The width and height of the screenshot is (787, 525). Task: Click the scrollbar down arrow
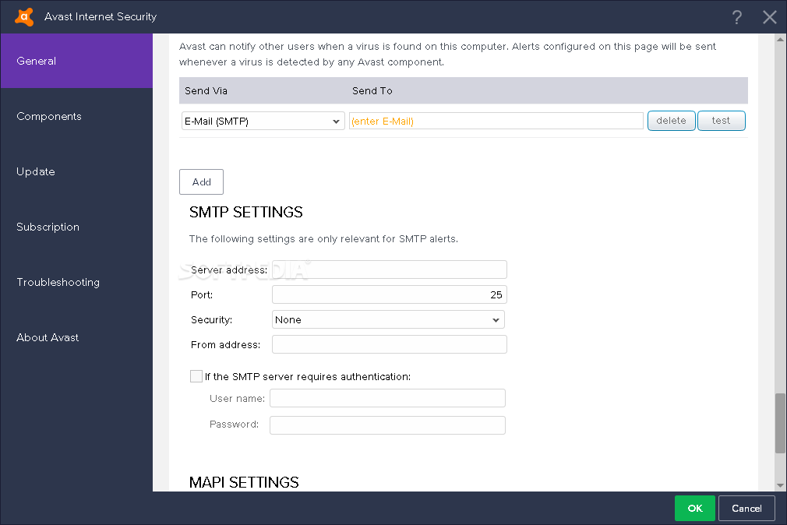point(780,485)
